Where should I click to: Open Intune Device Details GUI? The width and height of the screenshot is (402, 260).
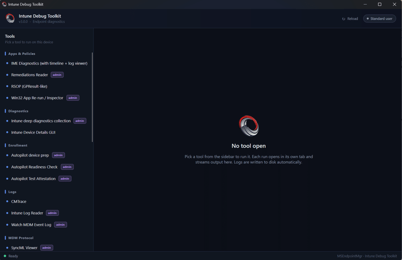[x=33, y=132]
